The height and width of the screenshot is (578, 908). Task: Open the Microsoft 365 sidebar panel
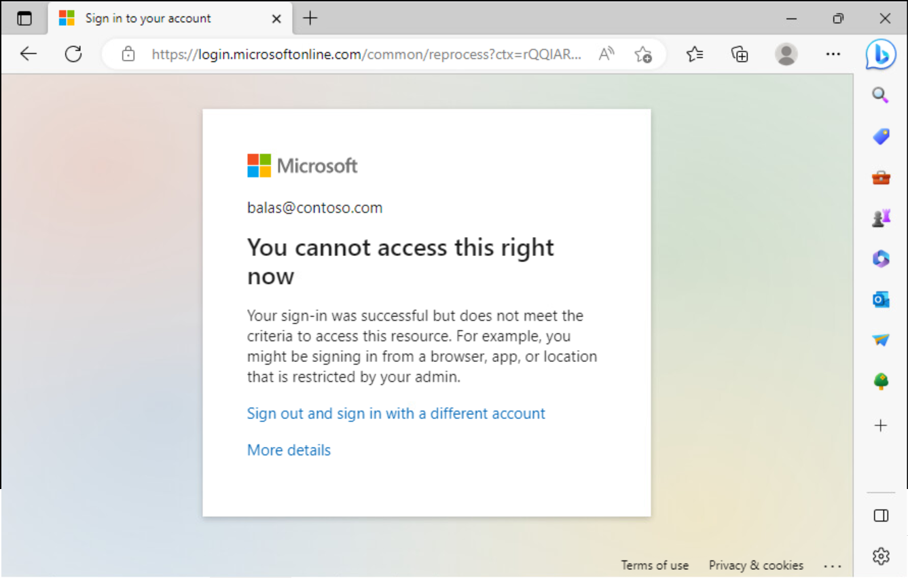881,258
